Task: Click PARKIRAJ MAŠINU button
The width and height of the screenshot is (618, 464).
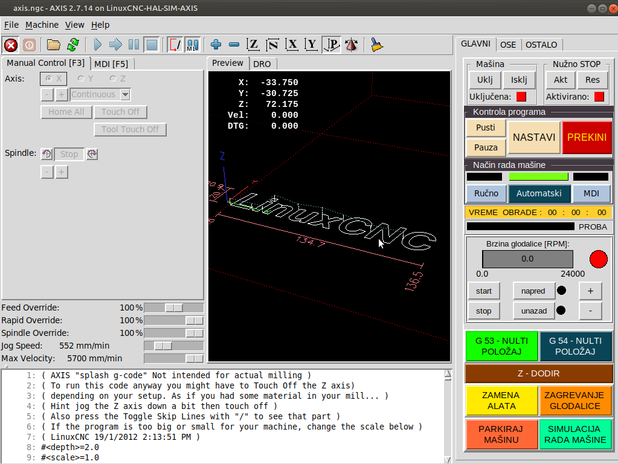Action: pyautogui.click(x=501, y=434)
